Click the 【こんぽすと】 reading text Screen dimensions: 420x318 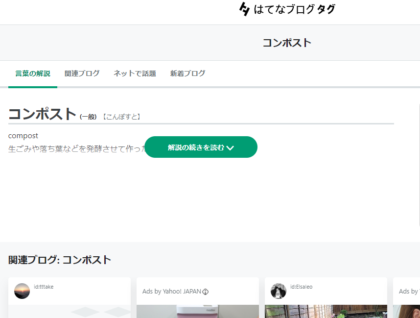[x=122, y=117]
